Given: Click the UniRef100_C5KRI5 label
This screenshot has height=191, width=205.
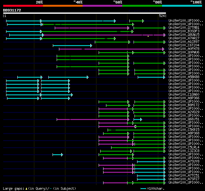Looking at the screenshot, I should pos(184,130).
